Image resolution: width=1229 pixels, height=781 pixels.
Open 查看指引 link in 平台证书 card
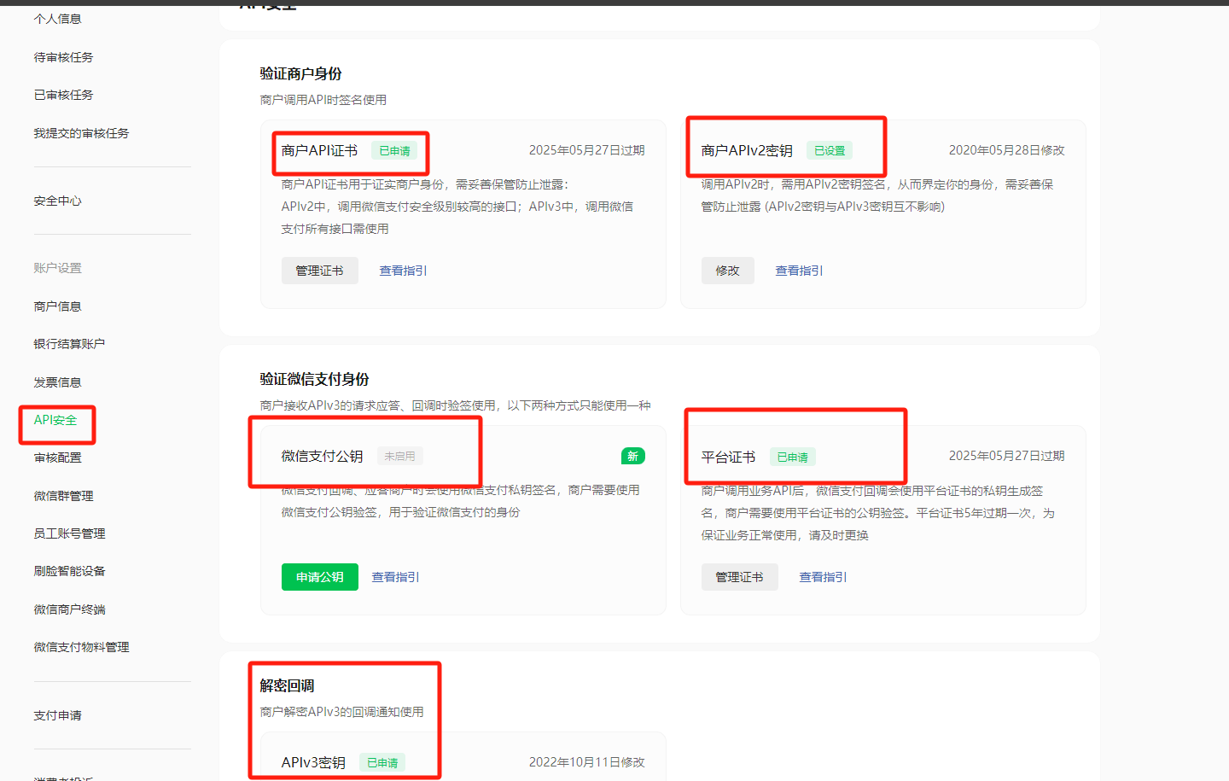823,577
